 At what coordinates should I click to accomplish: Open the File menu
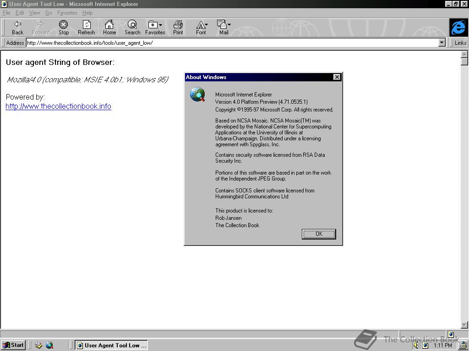tap(6, 13)
